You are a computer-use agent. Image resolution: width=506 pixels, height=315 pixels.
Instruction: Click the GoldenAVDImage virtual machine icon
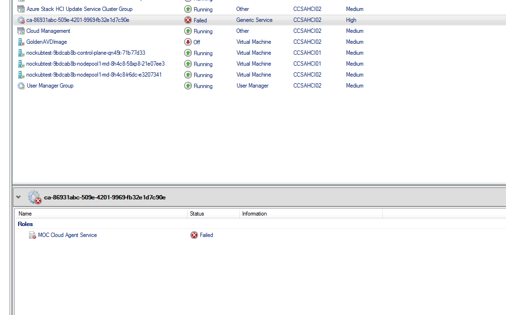[21, 42]
